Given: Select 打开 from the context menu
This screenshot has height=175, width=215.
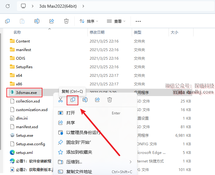Looking at the screenshot, I should pos(71,113).
